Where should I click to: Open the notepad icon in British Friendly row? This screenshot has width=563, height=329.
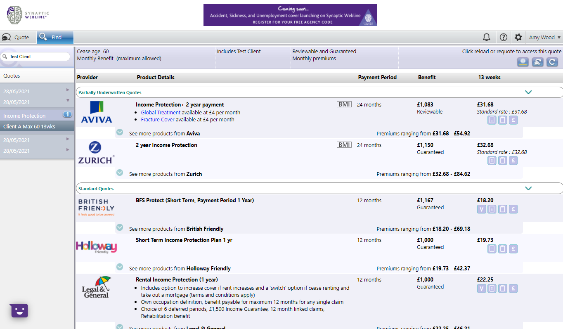tap(503, 209)
